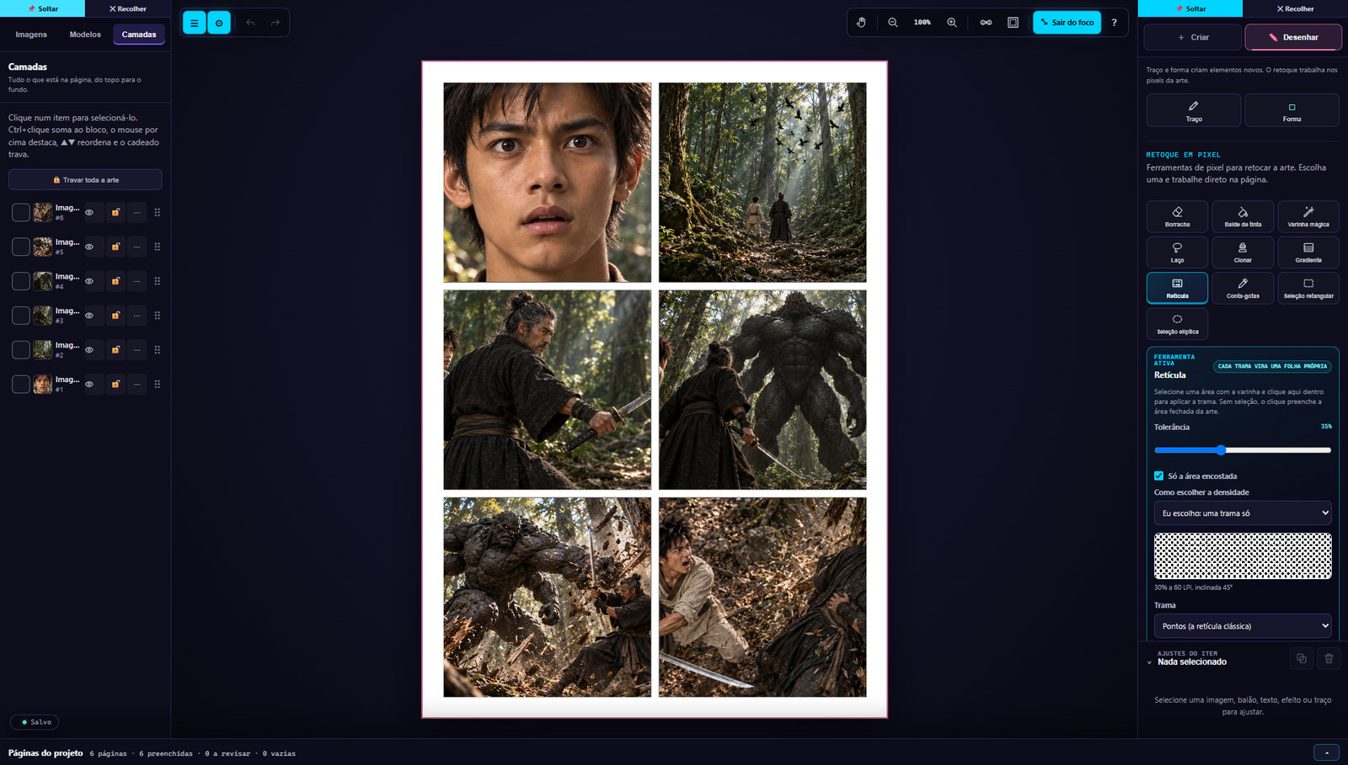Image resolution: width=1348 pixels, height=765 pixels.
Task: Open the Trama pattern dropdown
Action: point(1243,626)
